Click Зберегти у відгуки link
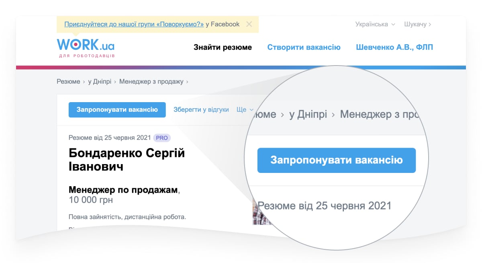Image resolution: width=482 pixels, height=263 pixels. click(x=201, y=109)
